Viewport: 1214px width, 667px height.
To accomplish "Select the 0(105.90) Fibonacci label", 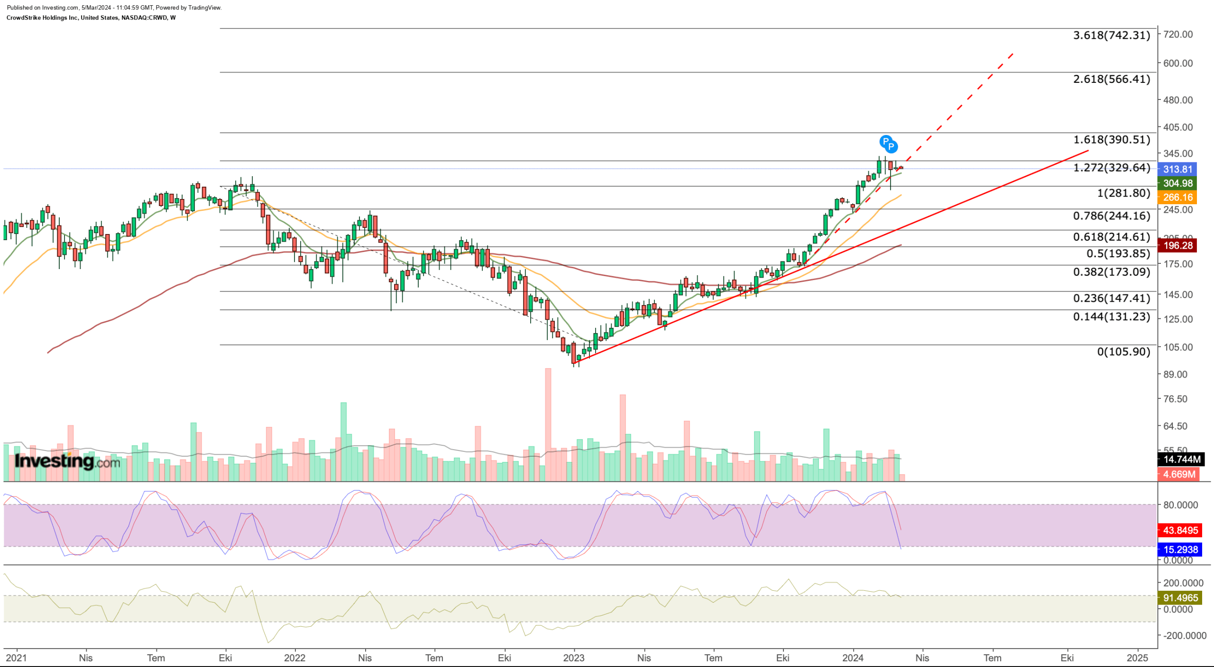I will tap(1123, 352).
